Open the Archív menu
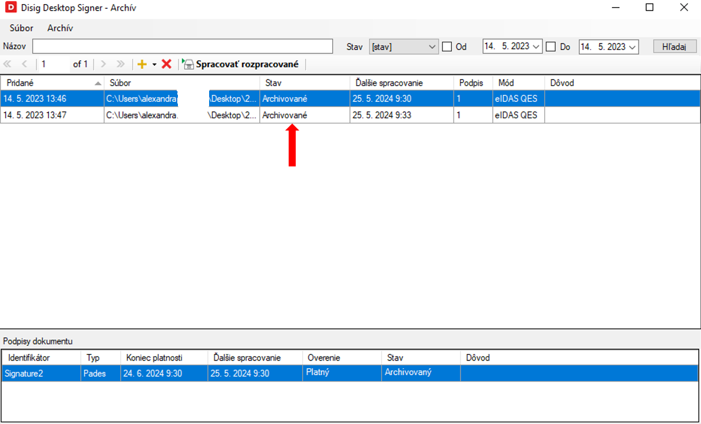 pos(60,28)
